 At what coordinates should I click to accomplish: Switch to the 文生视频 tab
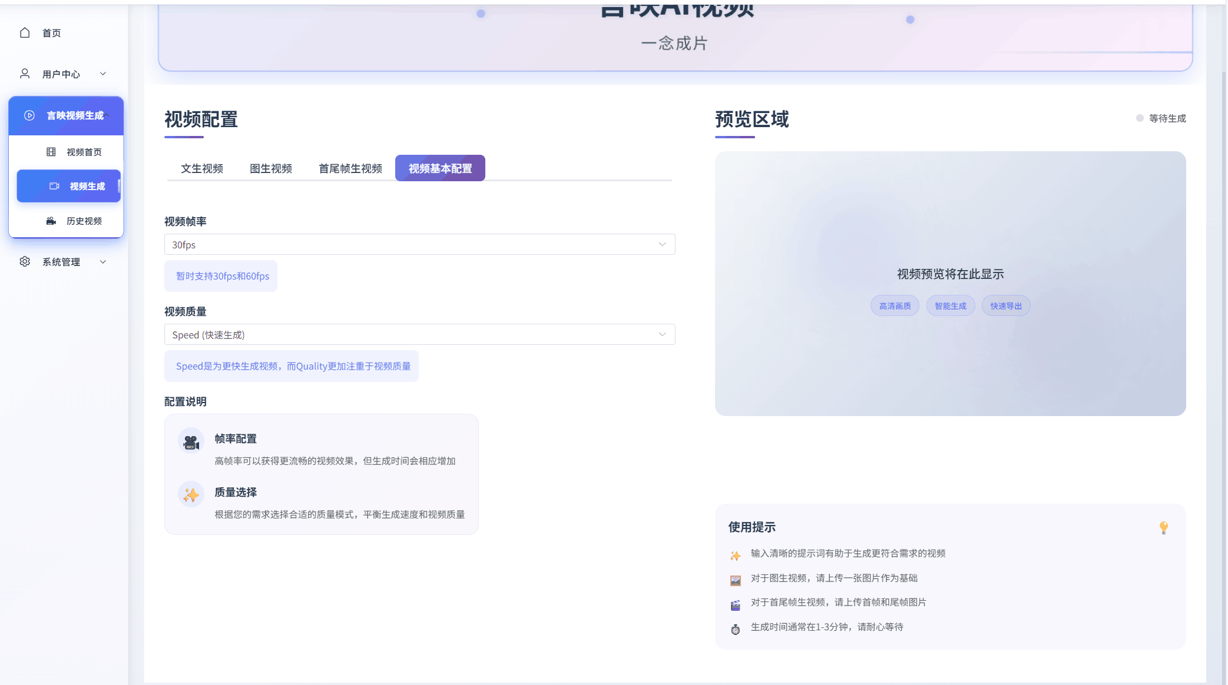pos(202,168)
